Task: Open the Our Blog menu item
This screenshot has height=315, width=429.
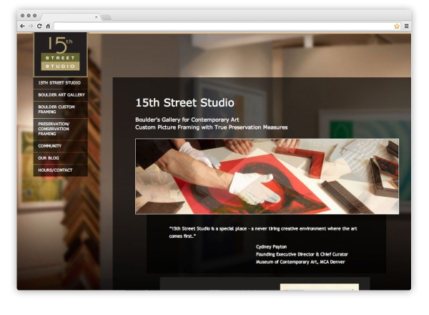Action: (61, 158)
